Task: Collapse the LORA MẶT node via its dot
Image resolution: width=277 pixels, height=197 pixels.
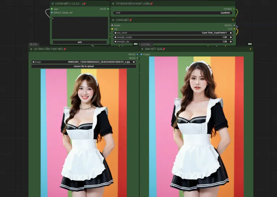Action: (113, 20)
